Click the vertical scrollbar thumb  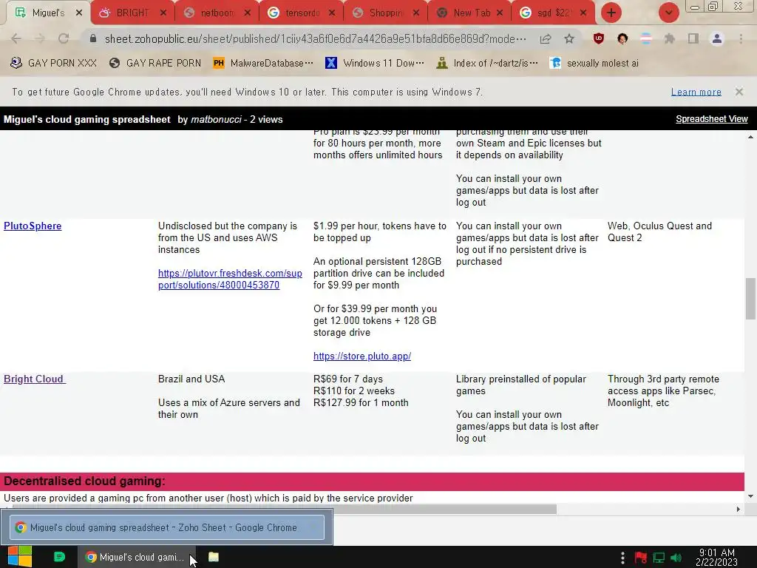[x=750, y=299]
